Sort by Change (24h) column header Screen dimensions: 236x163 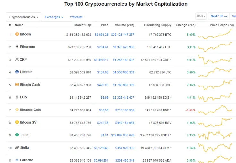[x=186, y=25]
